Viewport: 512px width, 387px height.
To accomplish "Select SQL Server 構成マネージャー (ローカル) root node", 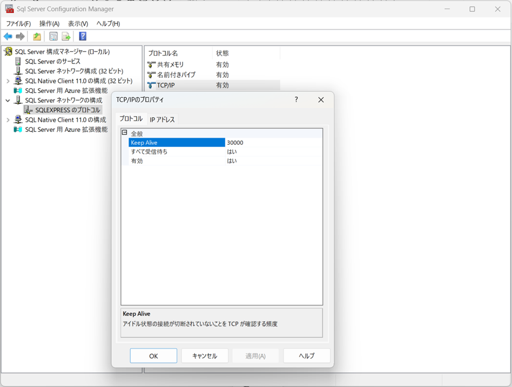I will click(x=62, y=52).
